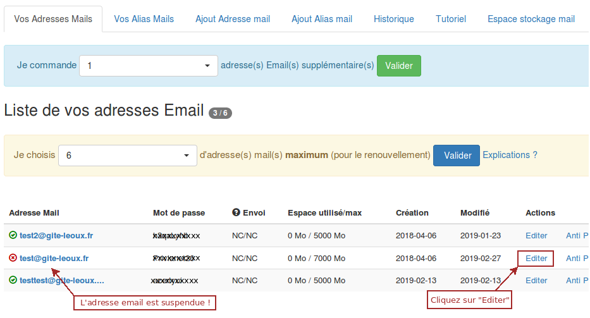Open the test@gite-leoux.fr address link
The image size is (590, 318).
click(x=54, y=258)
